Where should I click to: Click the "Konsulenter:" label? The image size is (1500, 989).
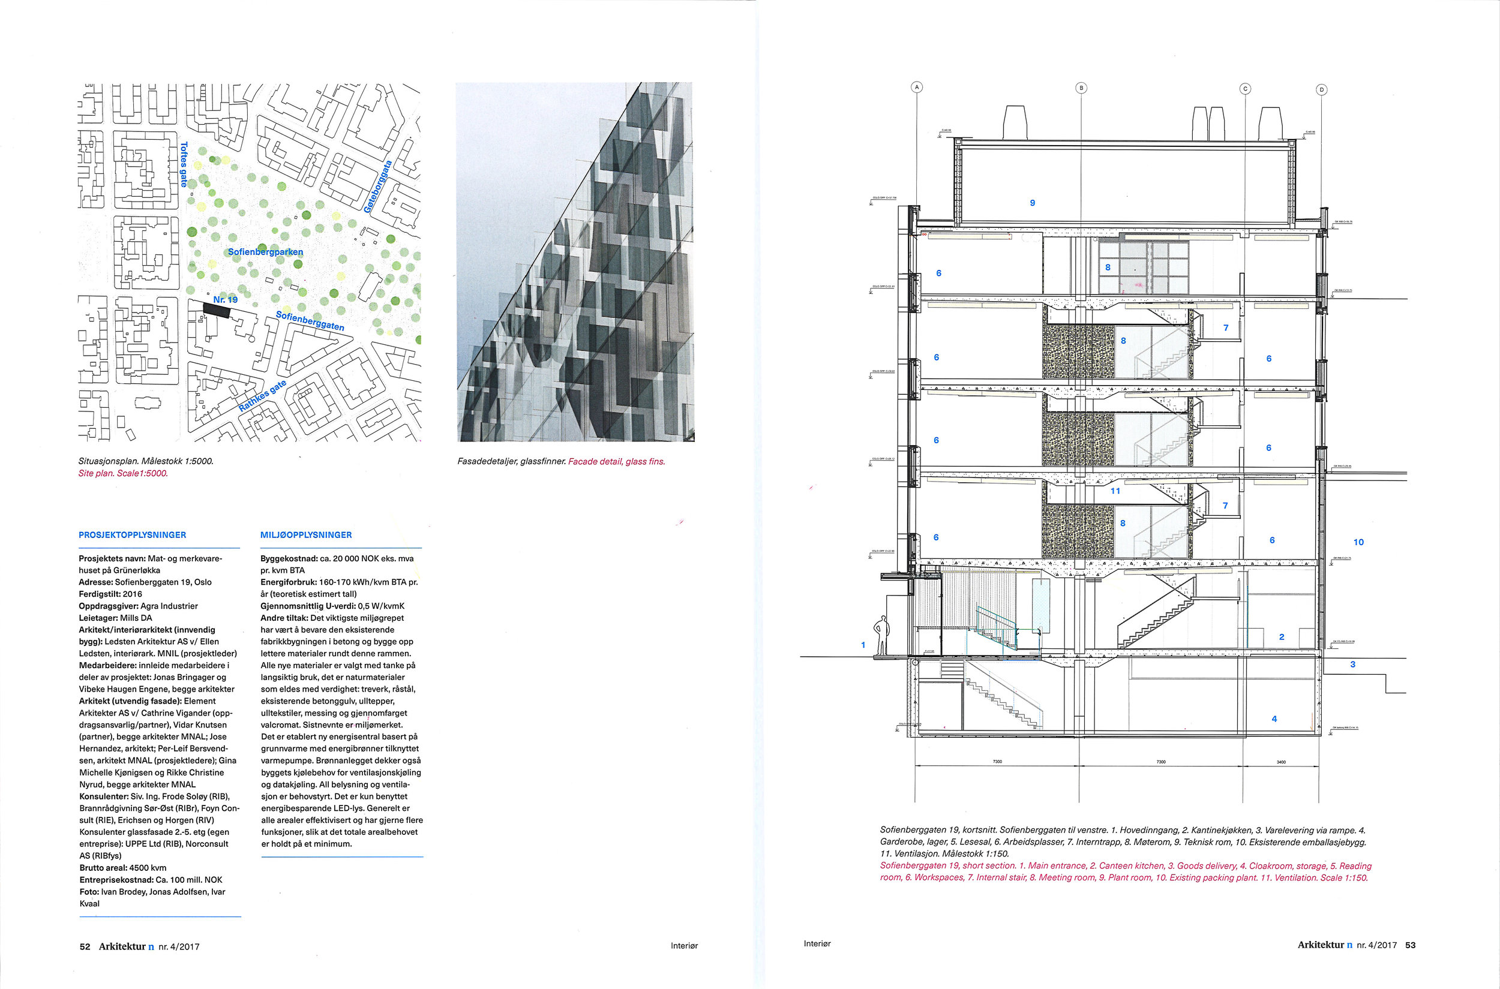(103, 796)
